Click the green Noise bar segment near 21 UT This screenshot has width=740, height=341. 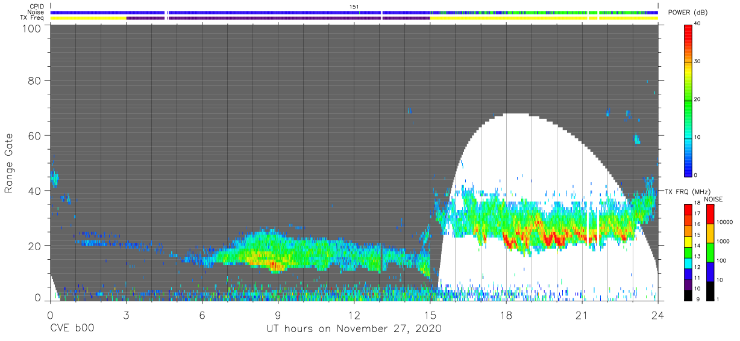(x=582, y=12)
